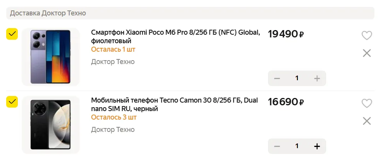This screenshot has width=381, height=167.
Task: Uncheck the Xiaomi Poco M6 Pro checkbox
Action: (12, 34)
